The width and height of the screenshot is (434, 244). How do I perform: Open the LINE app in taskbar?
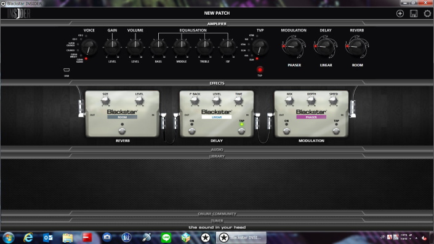coord(166,238)
